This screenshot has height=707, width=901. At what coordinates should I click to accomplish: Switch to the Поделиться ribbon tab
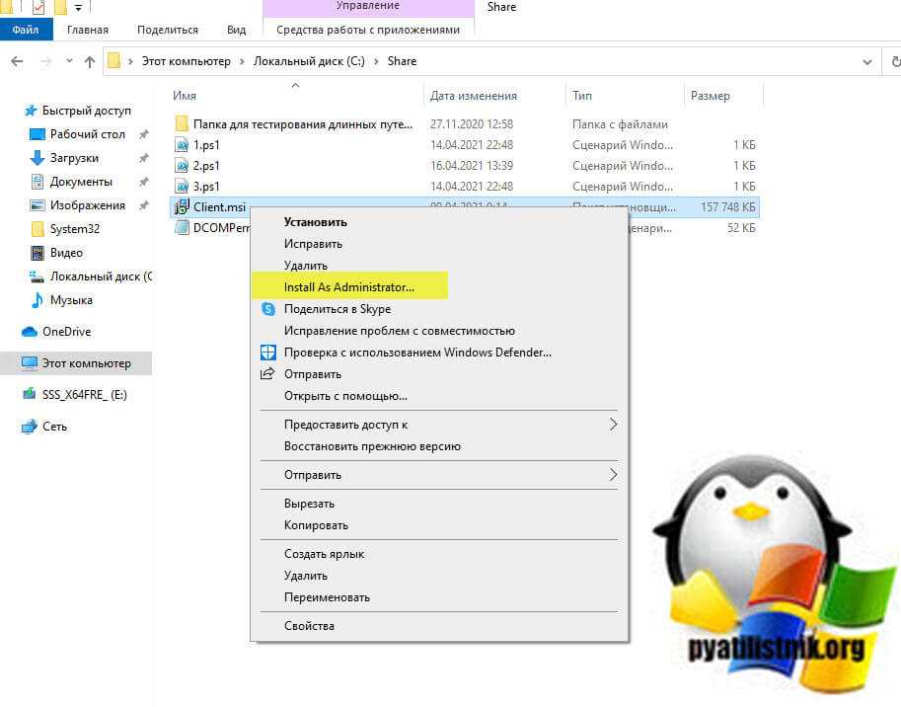(167, 30)
